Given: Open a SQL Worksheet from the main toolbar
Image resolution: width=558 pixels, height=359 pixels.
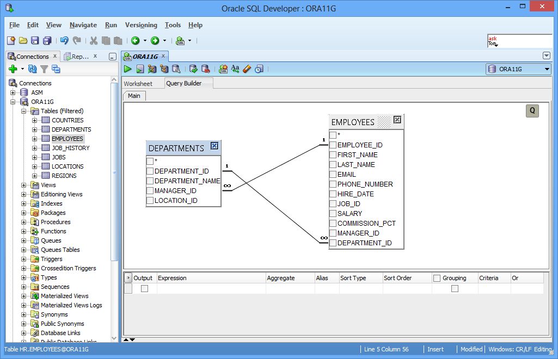Looking at the screenshot, I should 180,40.
